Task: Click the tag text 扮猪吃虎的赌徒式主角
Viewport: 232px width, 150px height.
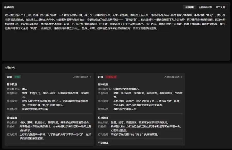Action: pyautogui.click(x=35, y=109)
